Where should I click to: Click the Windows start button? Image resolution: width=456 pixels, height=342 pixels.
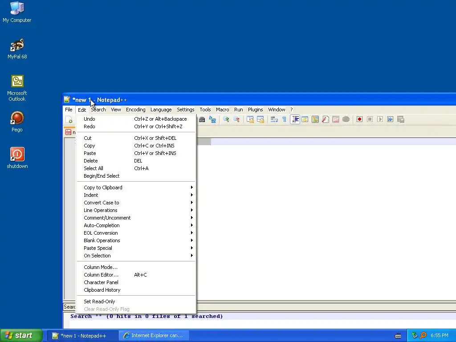click(21, 336)
